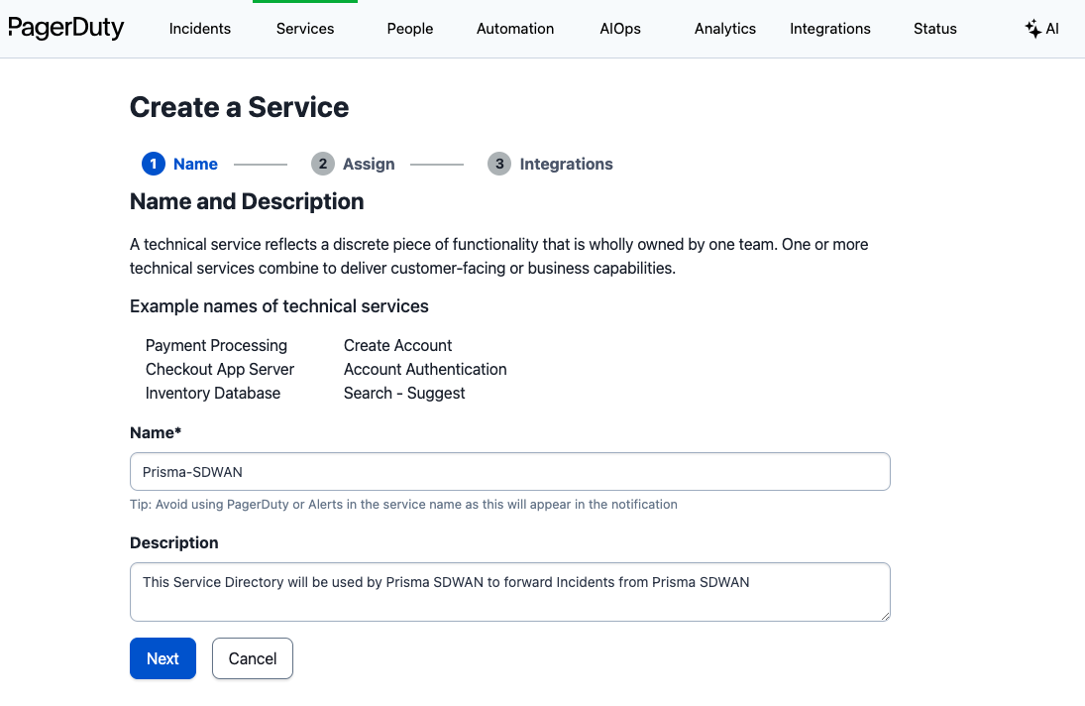Select step 2 Assign circle

(x=322, y=164)
